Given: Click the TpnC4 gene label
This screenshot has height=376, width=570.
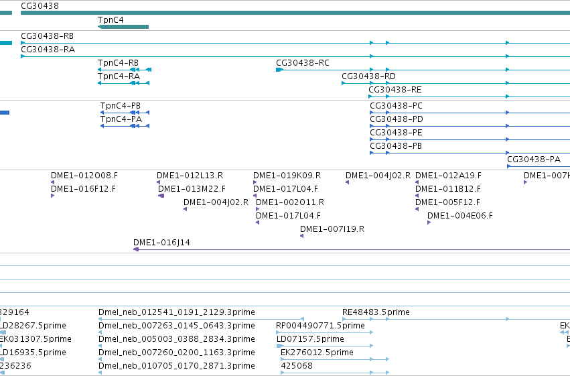Looking at the screenshot, I should [x=111, y=20].
